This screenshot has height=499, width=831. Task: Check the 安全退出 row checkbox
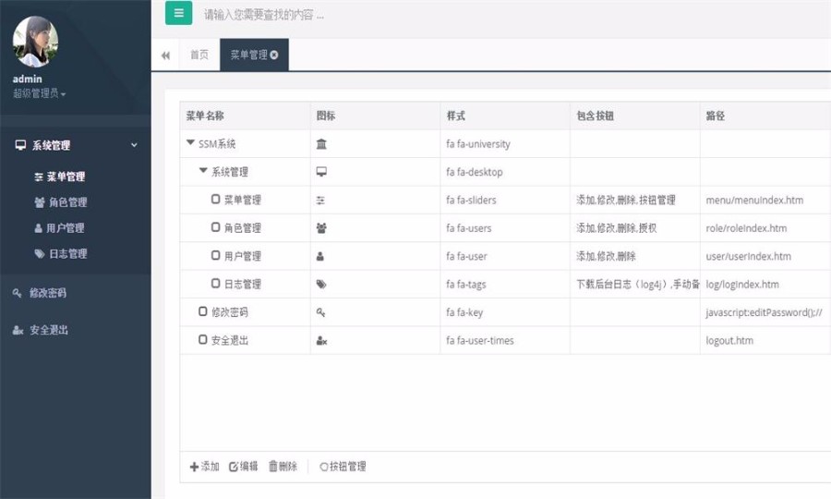pyautogui.click(x=203, y=339)
